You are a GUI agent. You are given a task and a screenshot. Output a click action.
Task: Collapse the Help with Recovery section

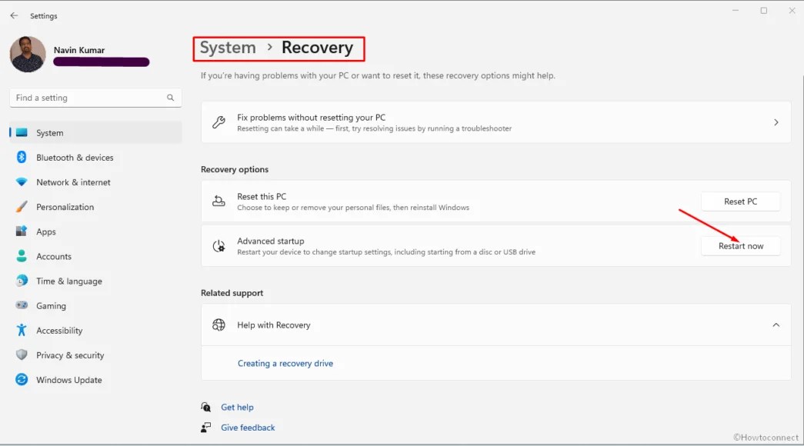point(776,325)
